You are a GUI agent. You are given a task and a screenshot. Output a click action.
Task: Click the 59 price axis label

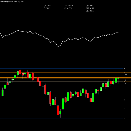tap(124, 100)
